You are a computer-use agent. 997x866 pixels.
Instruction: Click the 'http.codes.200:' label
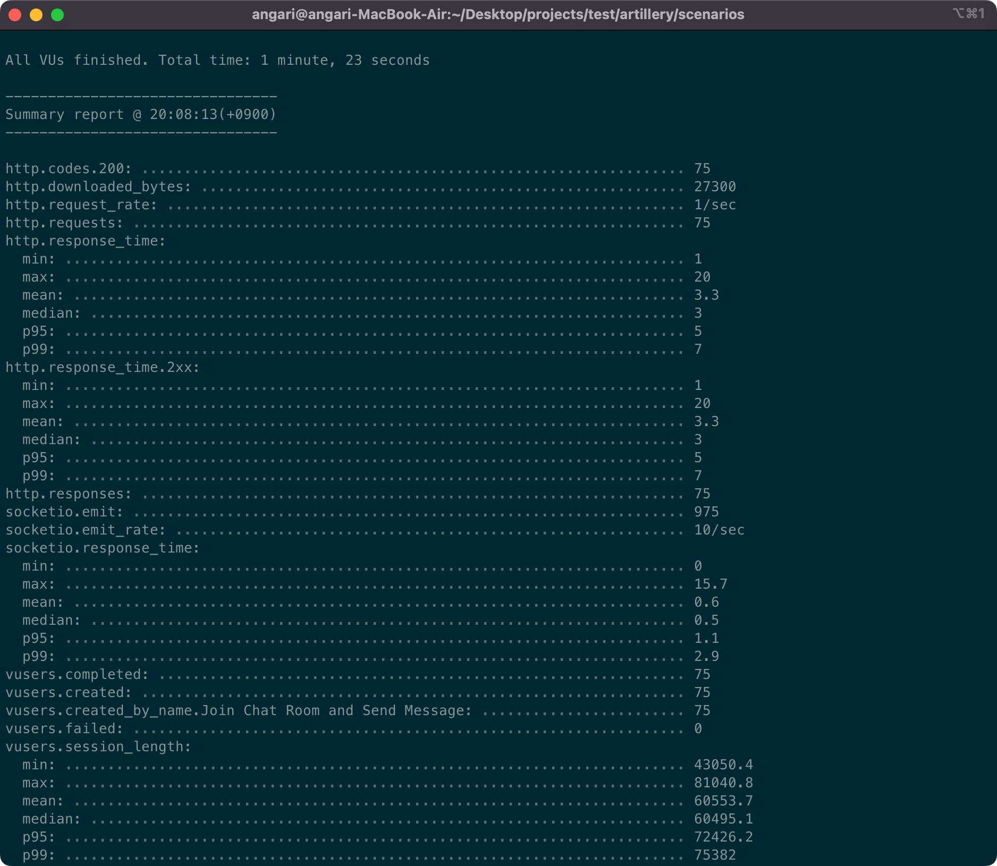(69, 168)
